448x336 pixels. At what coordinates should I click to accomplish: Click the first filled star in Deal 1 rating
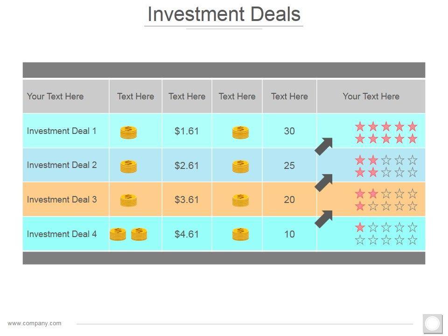pos(360,126)
